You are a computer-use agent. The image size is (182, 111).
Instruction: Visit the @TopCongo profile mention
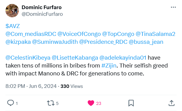(118, 34)
